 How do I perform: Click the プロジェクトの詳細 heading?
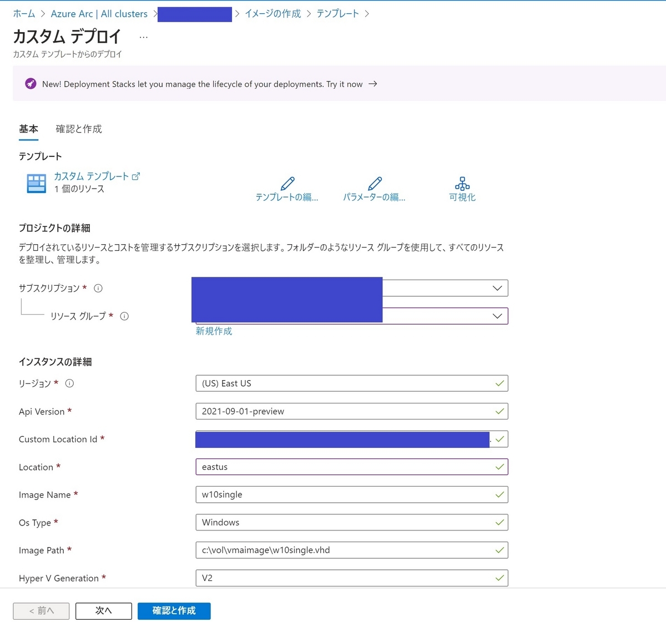pyautogui.click(x=54, y=228)
